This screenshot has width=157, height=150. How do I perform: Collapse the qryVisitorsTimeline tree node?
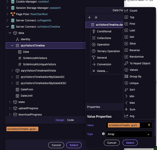(x=12, y=46)
